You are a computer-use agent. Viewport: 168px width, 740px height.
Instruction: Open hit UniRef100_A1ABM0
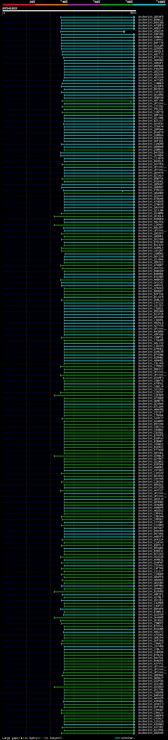[151, 421]
